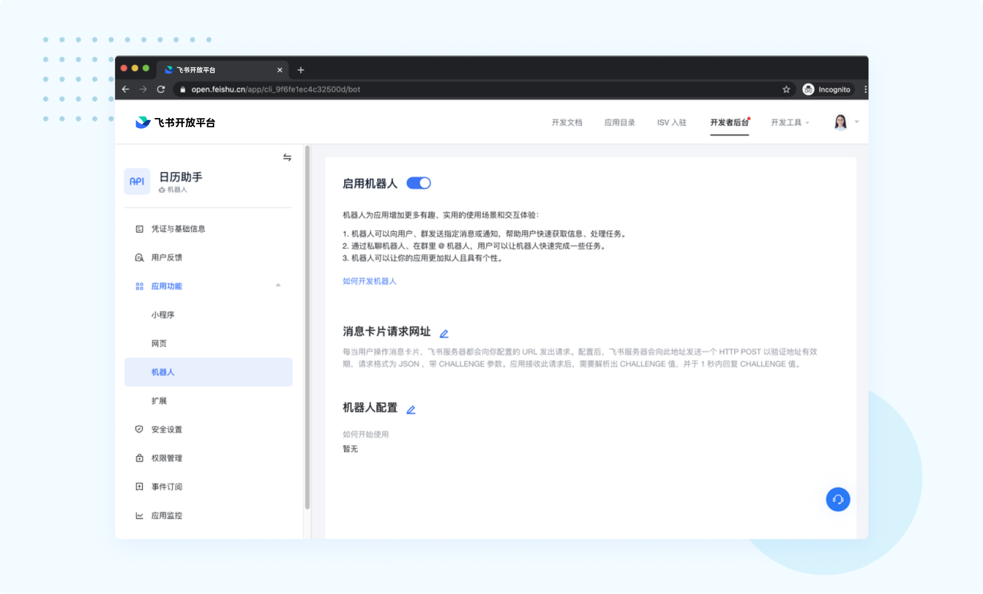Open the 应用目录 navigation item
This screenshot has width=983, height=594.
(620, 122)
